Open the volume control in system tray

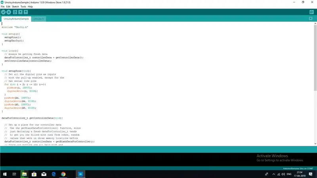(x=283, y=174)
